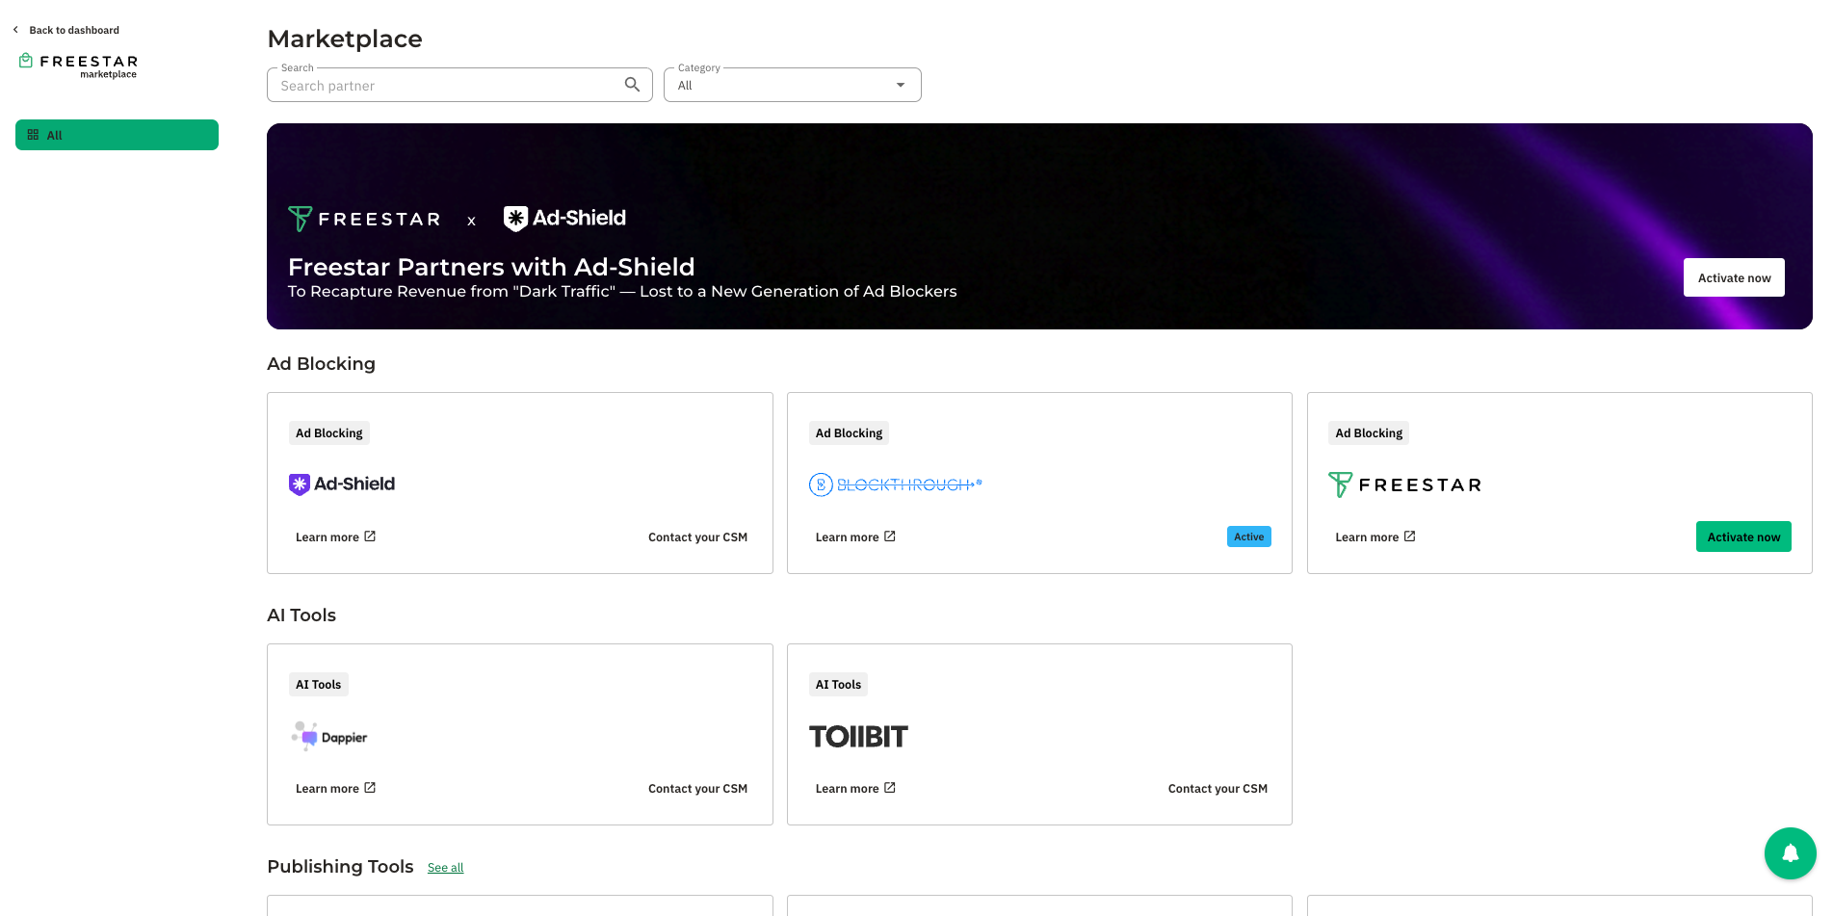
Task: Click Activate now in the Ad-Shield banner
Action: click(1734, 277)
